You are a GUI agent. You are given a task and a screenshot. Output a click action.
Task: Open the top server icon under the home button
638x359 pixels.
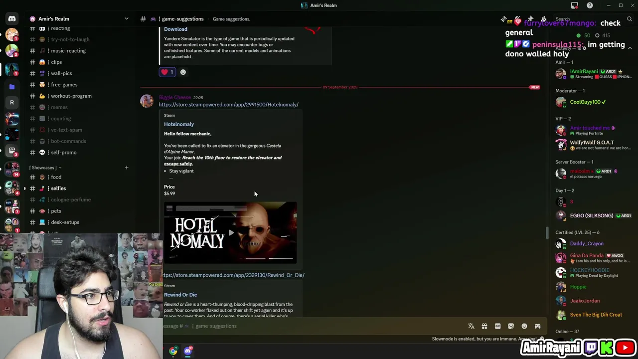(x=12, y=36)
